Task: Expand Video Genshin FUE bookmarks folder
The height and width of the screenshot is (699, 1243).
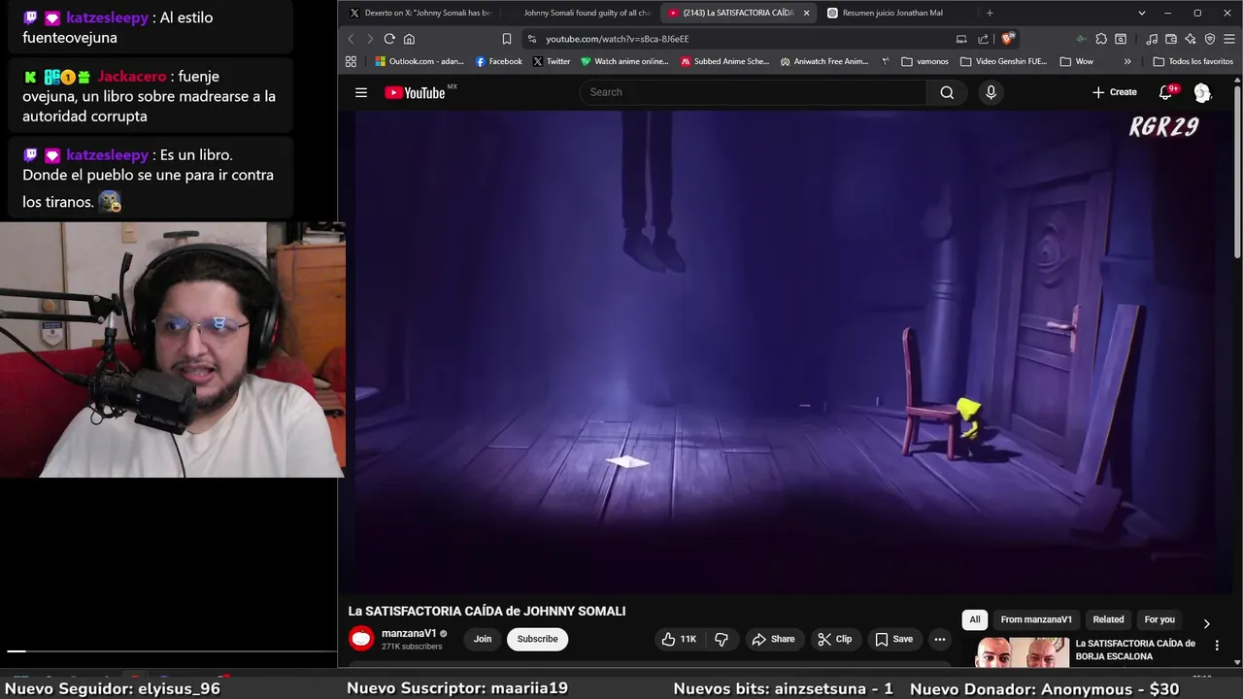Action: coord(1003,61)
